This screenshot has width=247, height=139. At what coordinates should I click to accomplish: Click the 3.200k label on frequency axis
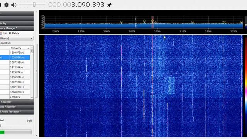click(x=208, y=31)
